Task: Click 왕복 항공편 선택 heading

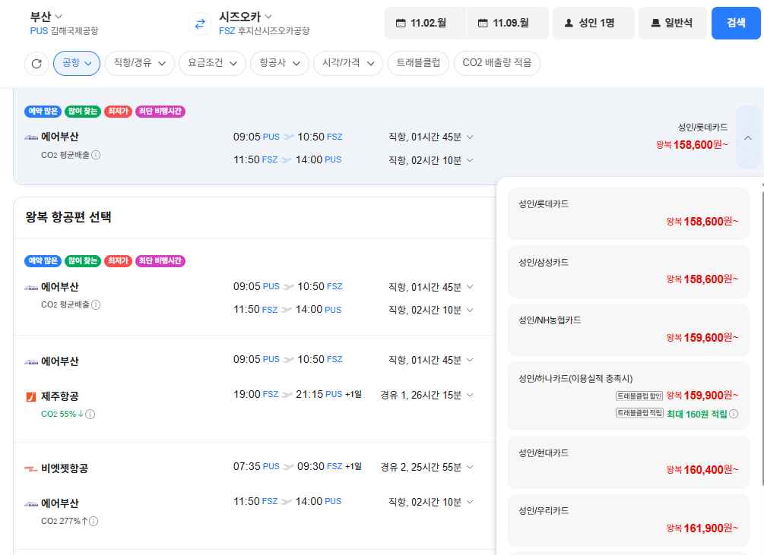Action: point(68,217)
